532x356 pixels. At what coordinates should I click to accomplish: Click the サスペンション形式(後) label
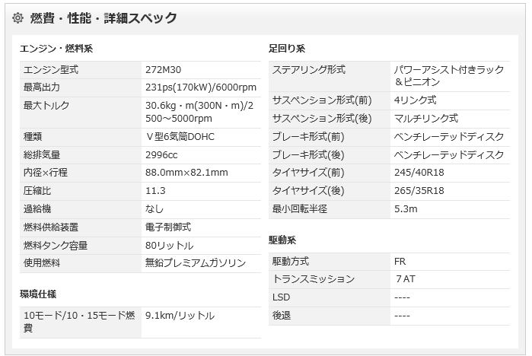click(322, 119)
